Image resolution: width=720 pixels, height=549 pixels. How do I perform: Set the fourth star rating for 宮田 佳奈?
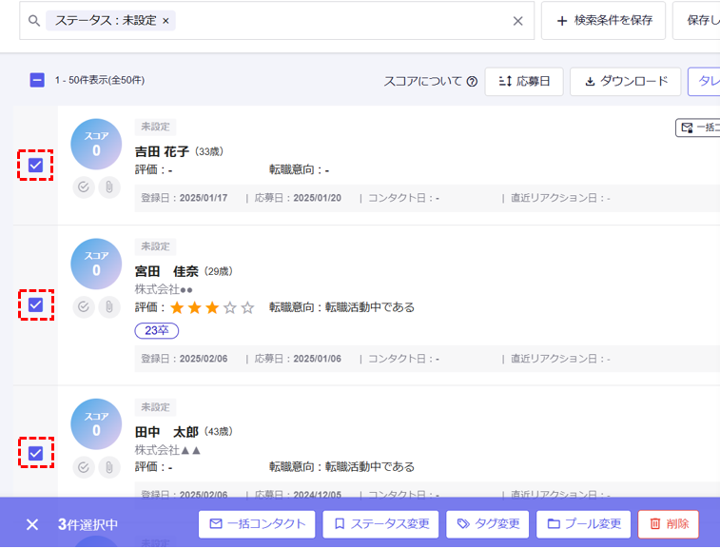pos(229,307)
